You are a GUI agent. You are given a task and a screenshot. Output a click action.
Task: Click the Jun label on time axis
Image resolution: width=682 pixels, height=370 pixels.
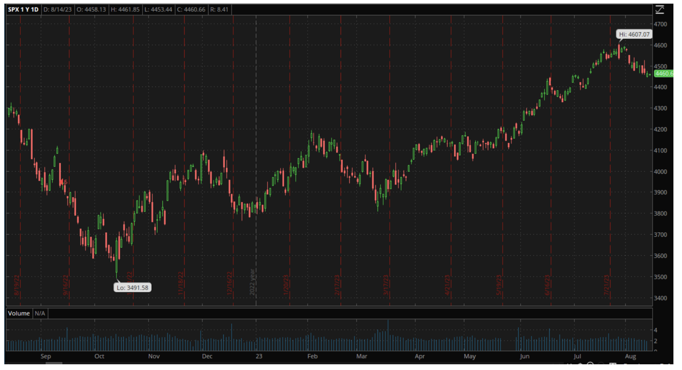pos(524,356)
